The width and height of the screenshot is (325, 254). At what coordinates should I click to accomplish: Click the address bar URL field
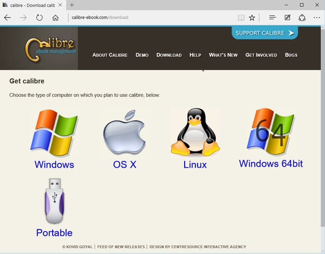(152, 18)
